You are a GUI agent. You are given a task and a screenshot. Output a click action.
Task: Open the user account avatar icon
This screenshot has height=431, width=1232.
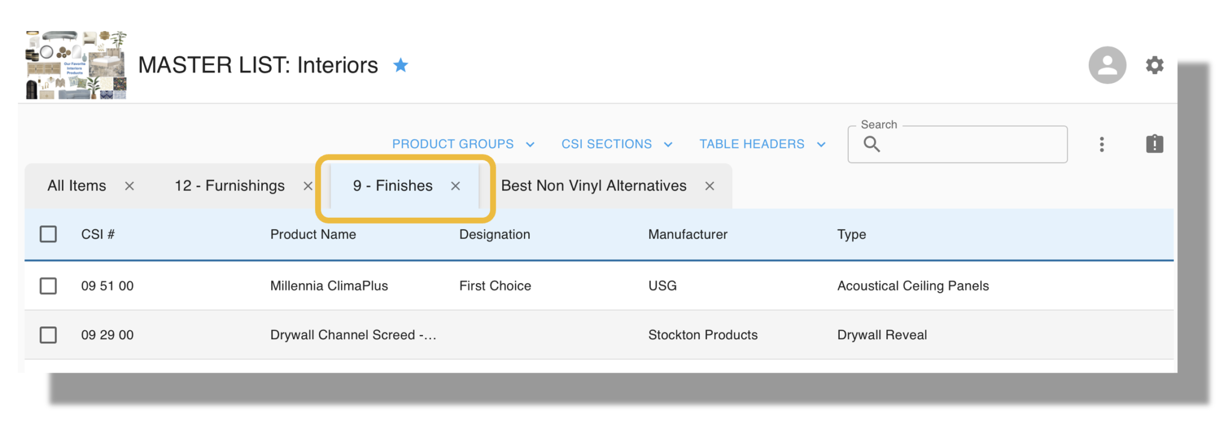tap(1107, 65)
